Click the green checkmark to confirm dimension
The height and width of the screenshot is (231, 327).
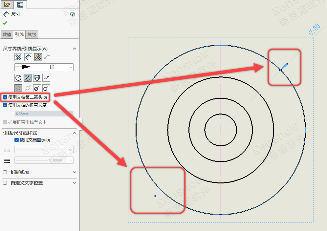pos(5,23)
